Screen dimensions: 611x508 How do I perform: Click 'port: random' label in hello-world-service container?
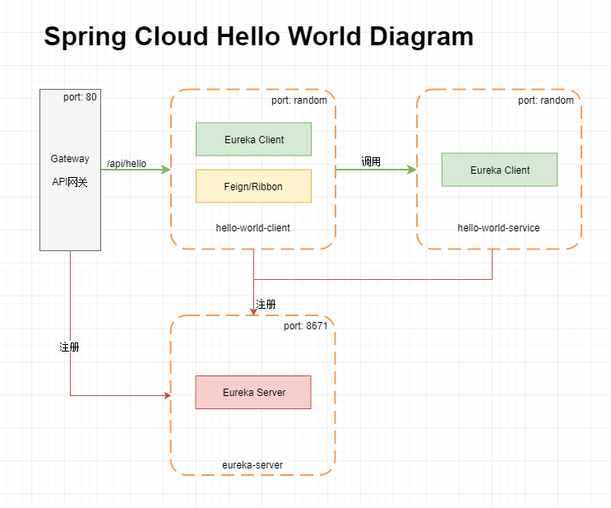tap(546, 100)
